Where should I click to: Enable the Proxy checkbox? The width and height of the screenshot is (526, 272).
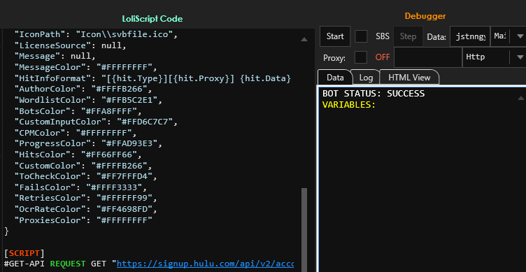[361, 57]
